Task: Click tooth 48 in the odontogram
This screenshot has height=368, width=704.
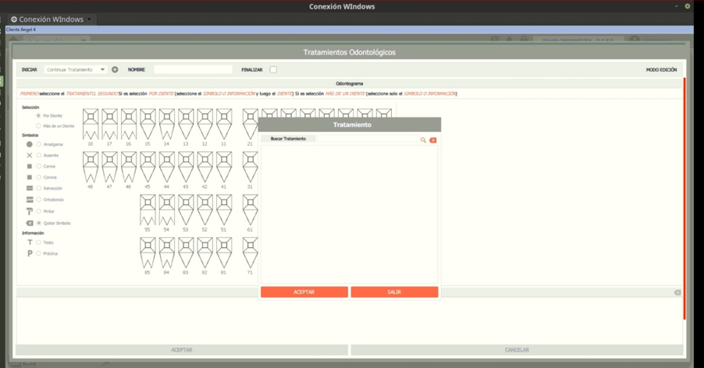Action: click(x=91, y=167)
